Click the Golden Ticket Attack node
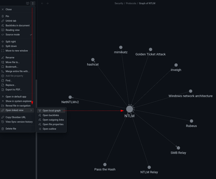Screen dimensions: 216x179 (x=150, y=49)
